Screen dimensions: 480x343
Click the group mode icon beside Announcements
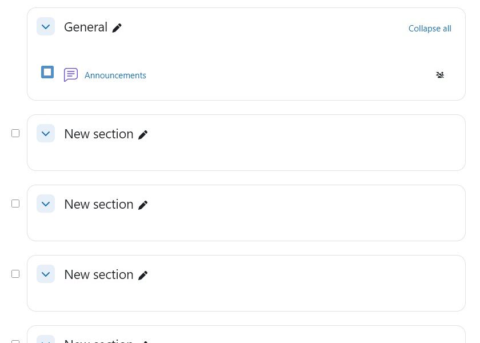[x=440, y=75]
